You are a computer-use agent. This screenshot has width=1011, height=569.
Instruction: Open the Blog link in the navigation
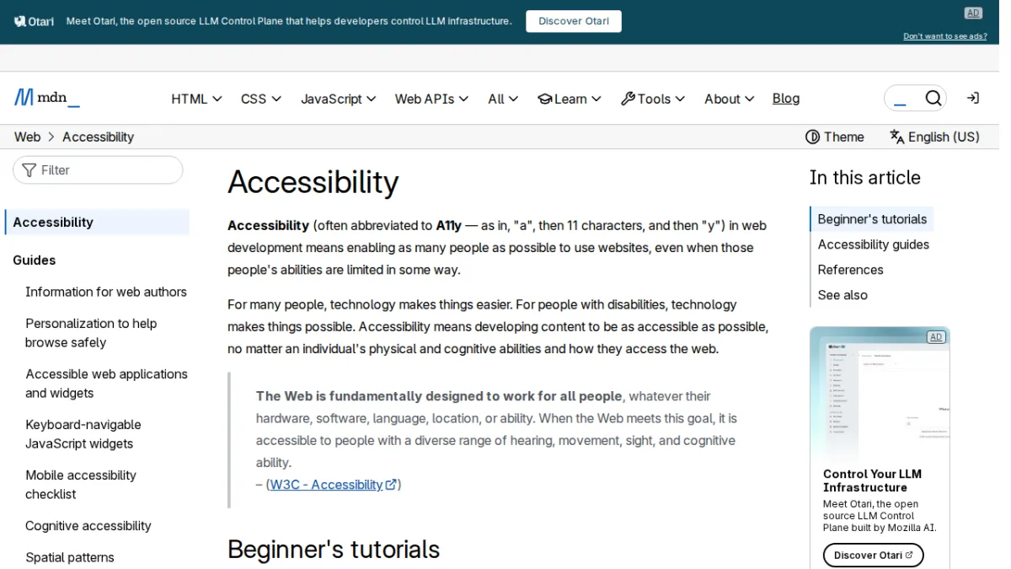(786, 99)
